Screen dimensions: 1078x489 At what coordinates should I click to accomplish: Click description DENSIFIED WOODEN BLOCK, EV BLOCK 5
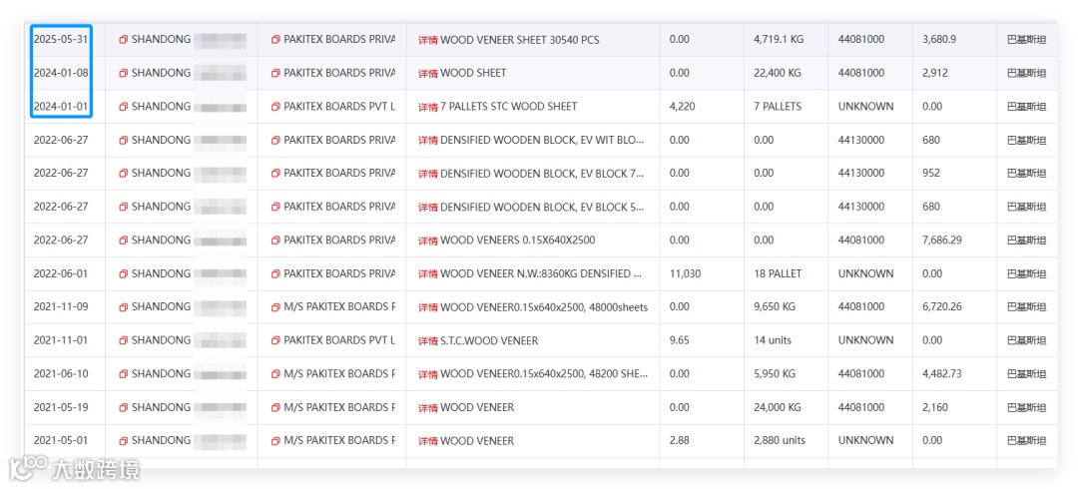(x=542, y=207)
